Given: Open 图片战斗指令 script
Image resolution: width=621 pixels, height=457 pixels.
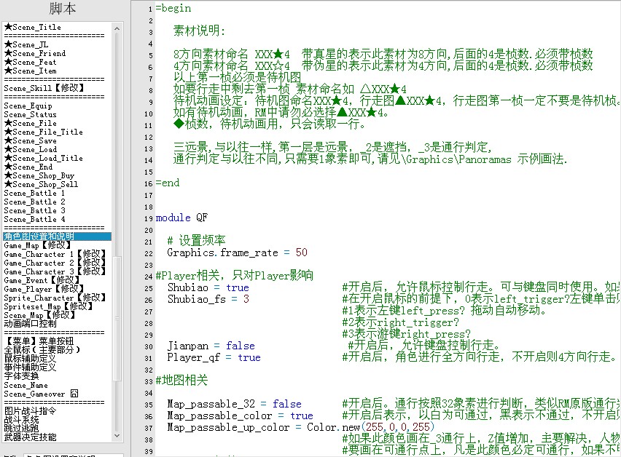Looking at the screenshot, I should coord(30,410).
